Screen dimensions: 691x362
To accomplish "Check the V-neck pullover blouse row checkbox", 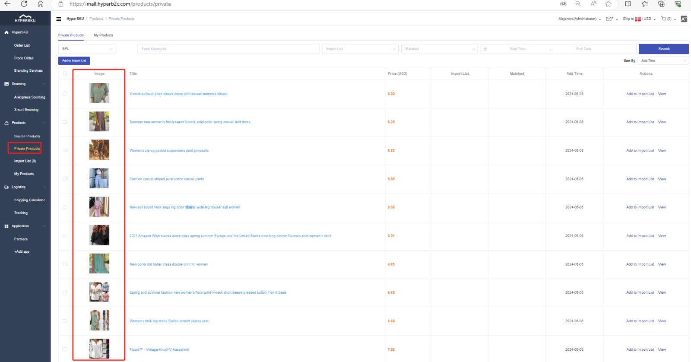I will pos(65,93).
